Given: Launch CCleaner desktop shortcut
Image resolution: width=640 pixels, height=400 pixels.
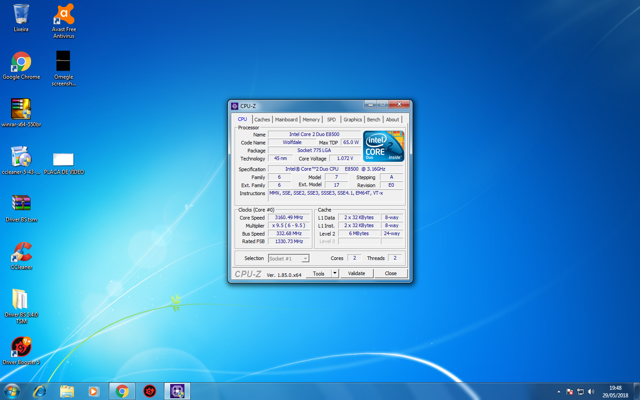Looking at the screenshot, I should (21, 256).
